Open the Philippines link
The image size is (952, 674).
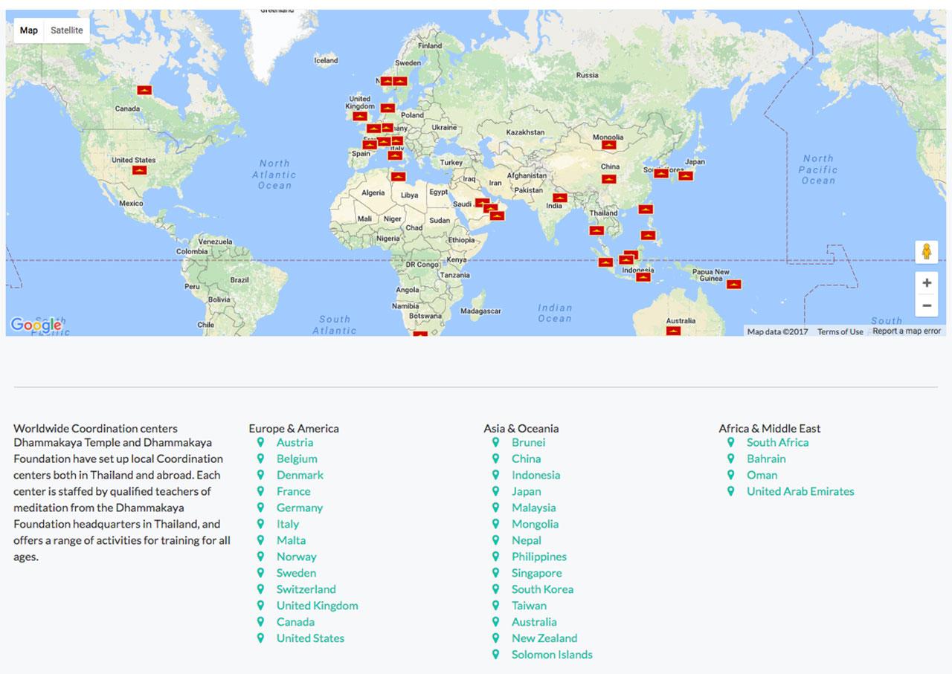(x=539, y=557)
